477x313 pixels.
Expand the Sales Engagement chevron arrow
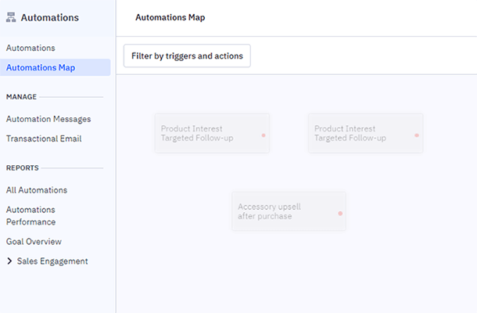9,261
